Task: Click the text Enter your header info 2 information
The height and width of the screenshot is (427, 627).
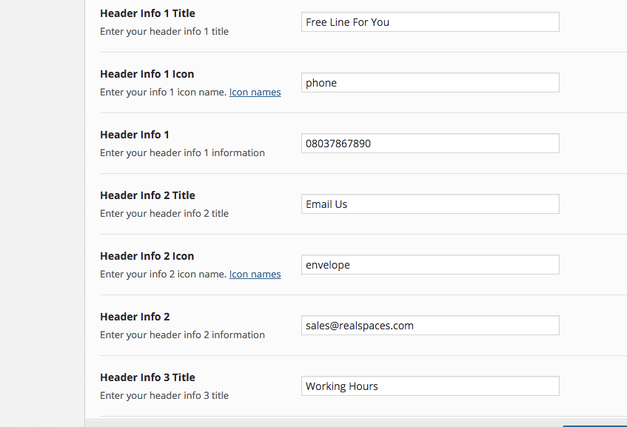Action: point(182,335)
